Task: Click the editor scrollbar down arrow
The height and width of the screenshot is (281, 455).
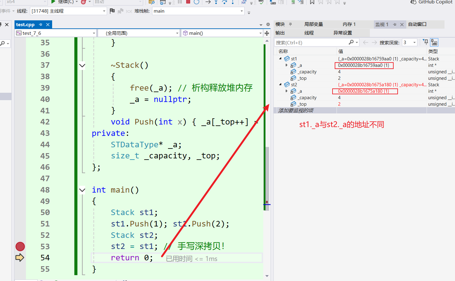Action: 267,276
